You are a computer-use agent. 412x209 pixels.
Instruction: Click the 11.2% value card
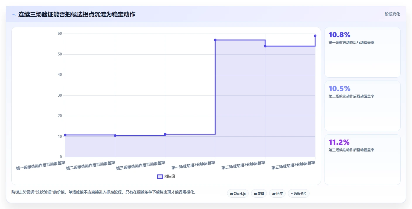[362, 160]
